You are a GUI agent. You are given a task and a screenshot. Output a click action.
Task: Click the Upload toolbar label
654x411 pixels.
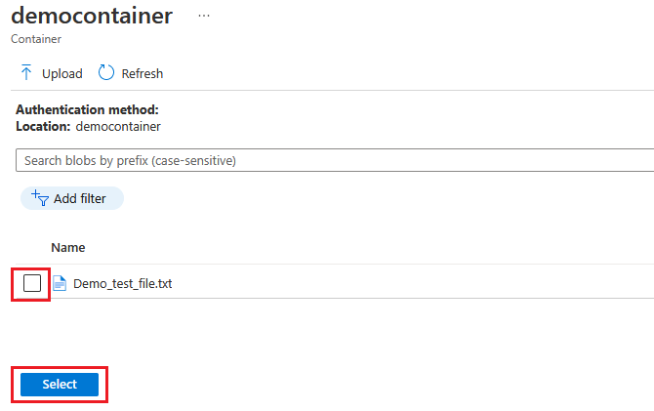[x=62, y=74]
